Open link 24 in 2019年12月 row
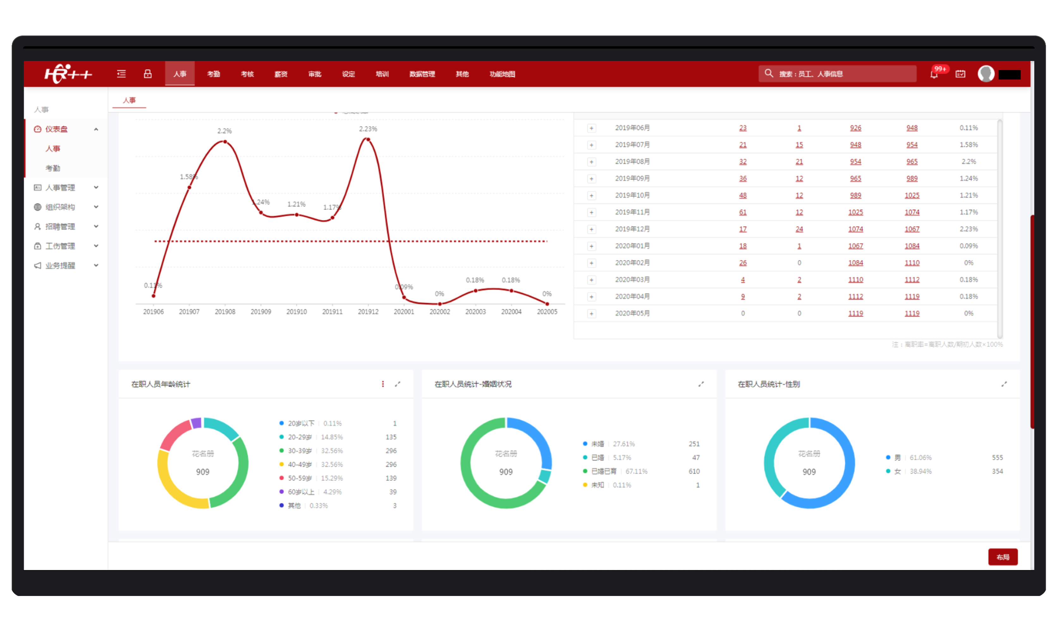This screenshot has width=1058, height=632. click(799, 229)
